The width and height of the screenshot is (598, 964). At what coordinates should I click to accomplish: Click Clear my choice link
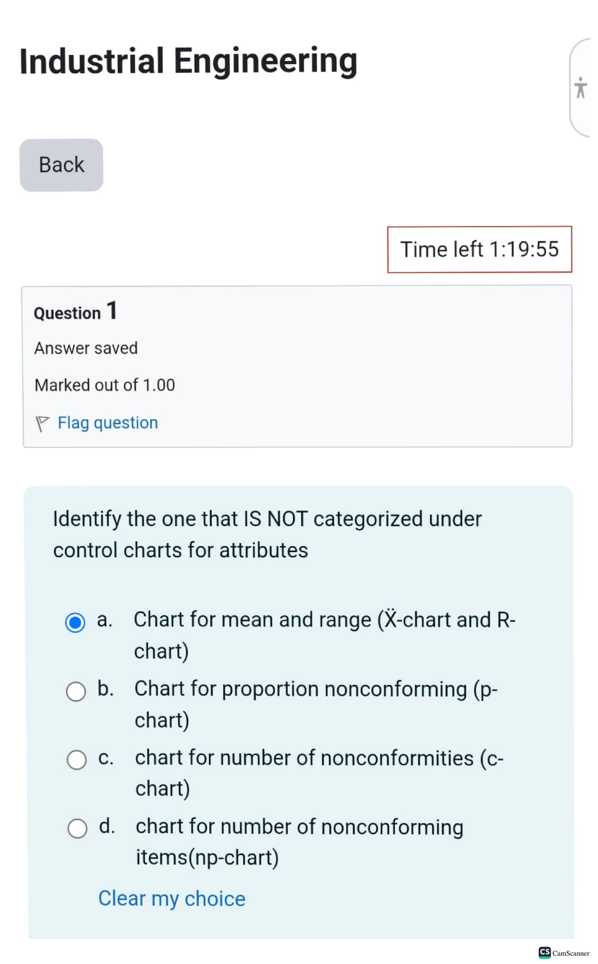171,898
